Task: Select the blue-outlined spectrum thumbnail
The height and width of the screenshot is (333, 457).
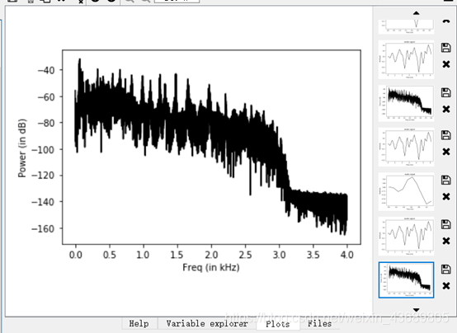Action: (407, 280)
